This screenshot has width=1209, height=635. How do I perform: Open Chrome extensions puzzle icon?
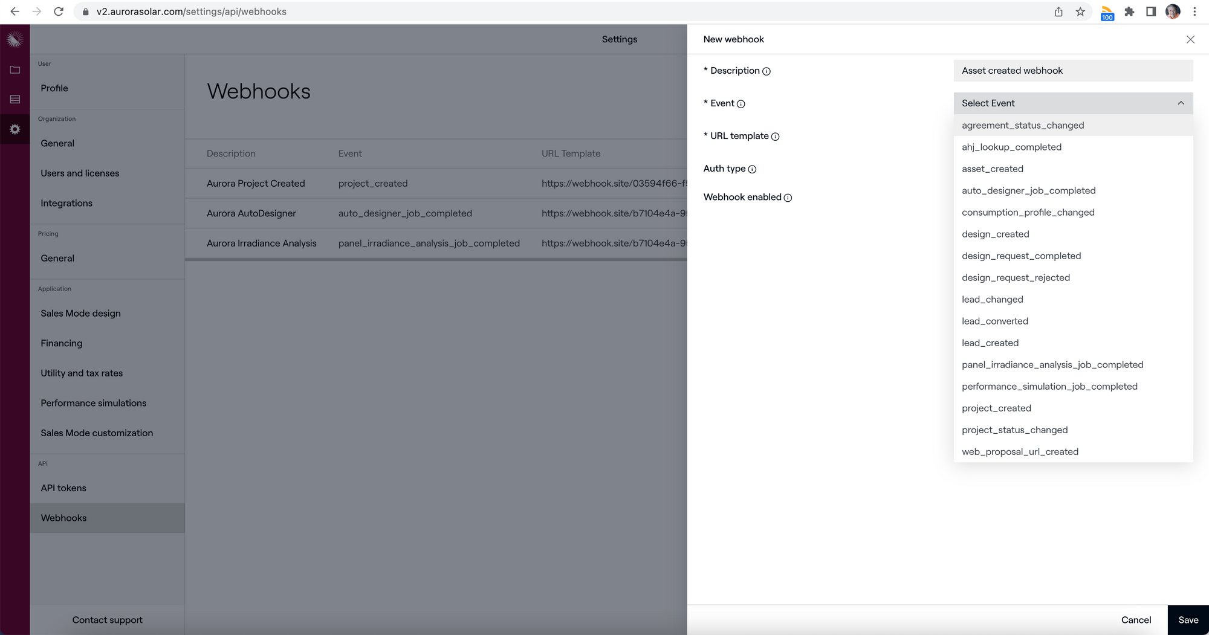point(1129,11)
